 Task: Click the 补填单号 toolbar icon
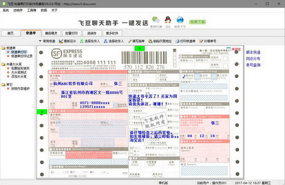pos(201,41)
